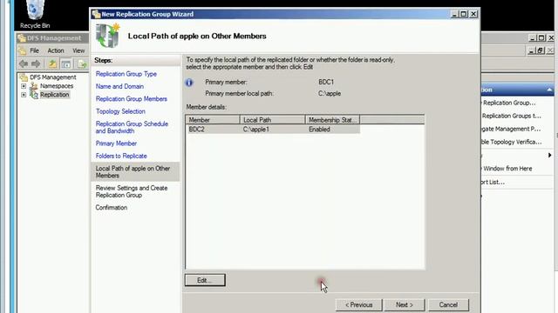558x313 pixels.
Task: Click the Up one level folder icon
Action: 52,63
